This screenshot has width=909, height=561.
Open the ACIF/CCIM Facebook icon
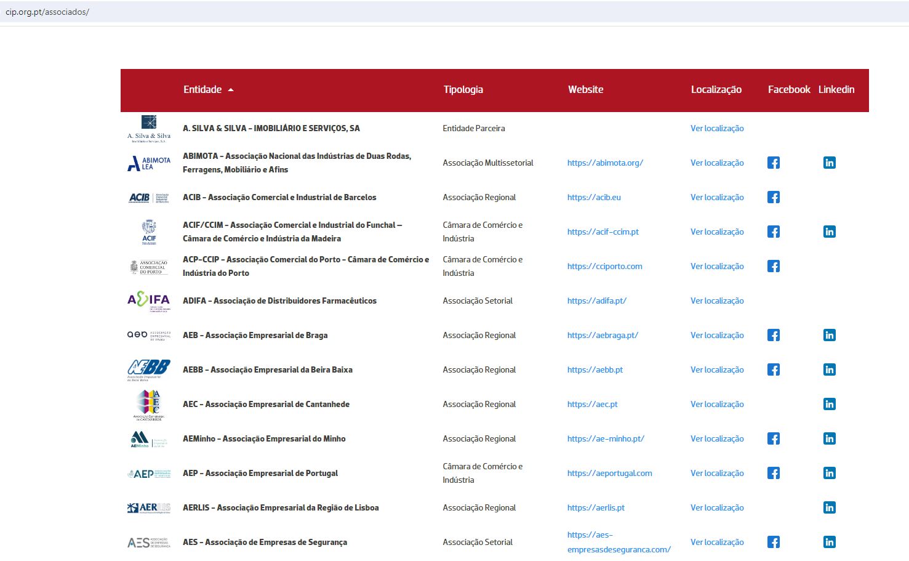774,232
